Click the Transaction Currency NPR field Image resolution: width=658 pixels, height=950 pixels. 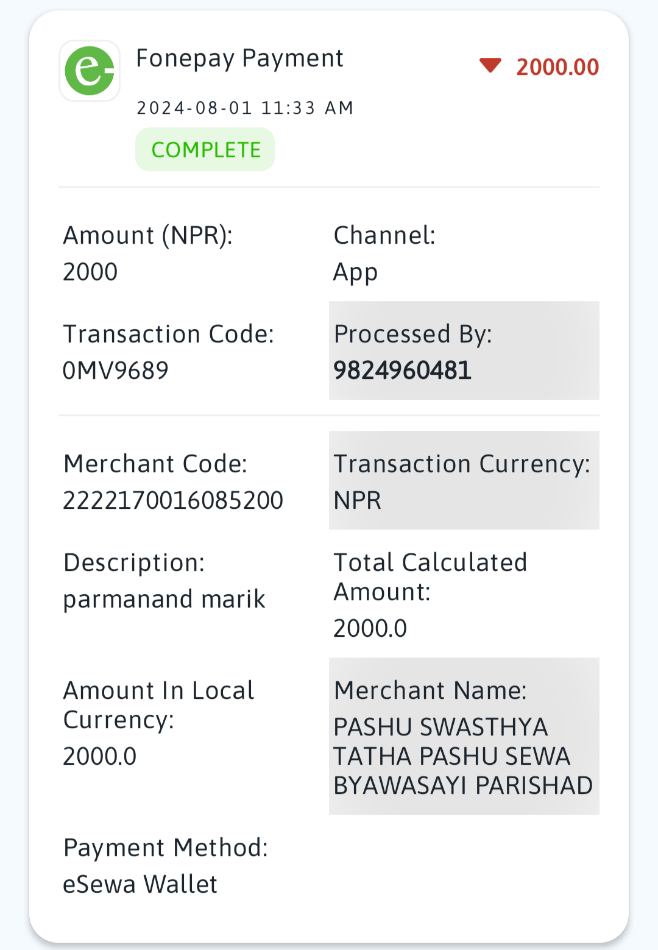click(464, 480)
